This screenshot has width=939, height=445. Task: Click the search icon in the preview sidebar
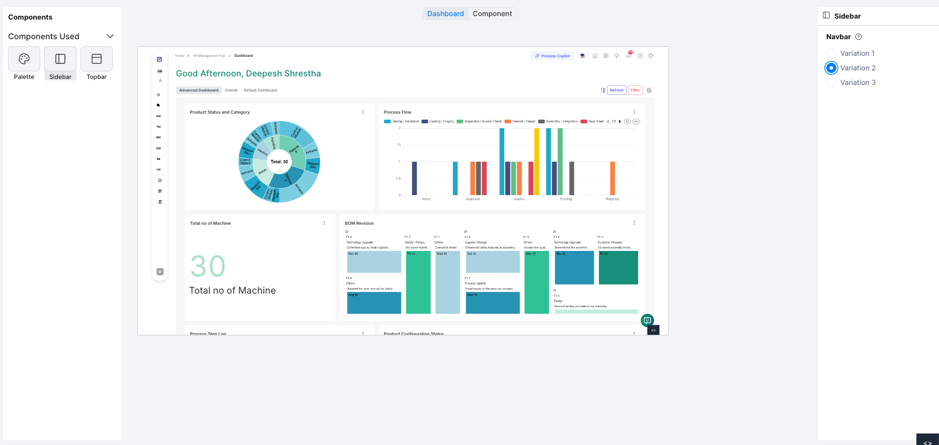[159, 106]
